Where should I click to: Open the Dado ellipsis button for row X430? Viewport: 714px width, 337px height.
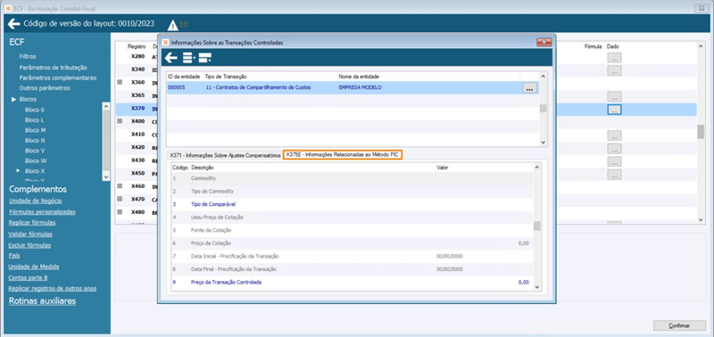click(614, 161)
